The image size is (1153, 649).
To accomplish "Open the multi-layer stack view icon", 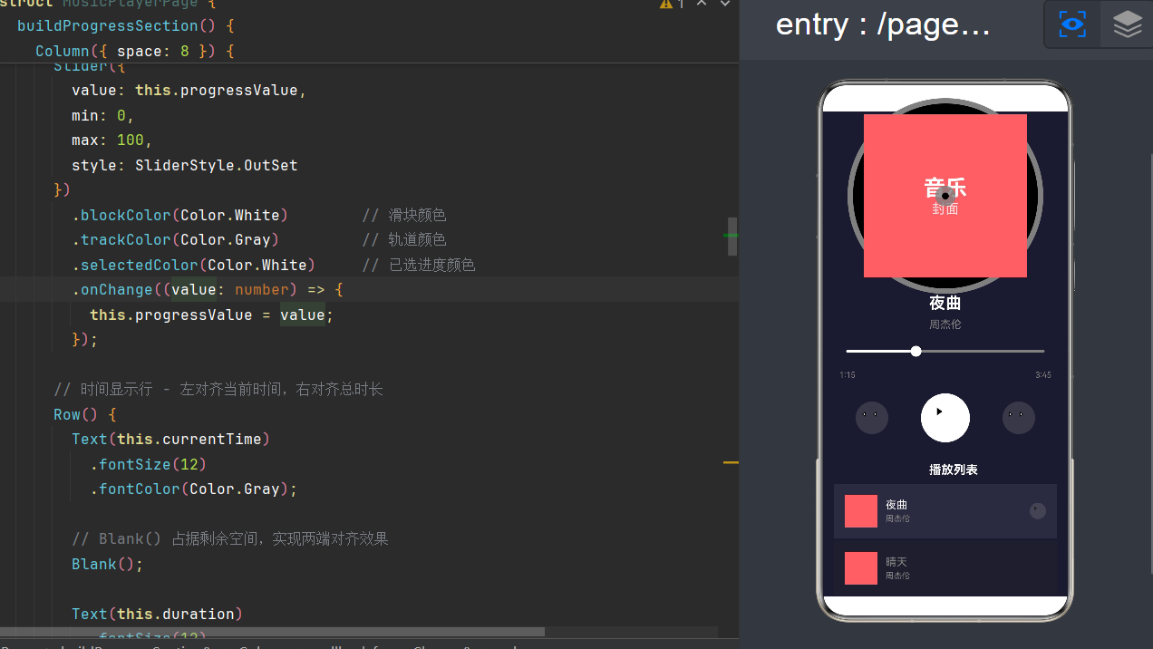I will [1127, 24].
